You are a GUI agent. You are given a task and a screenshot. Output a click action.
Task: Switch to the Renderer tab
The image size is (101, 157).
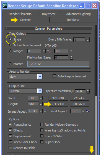pos(73,20)
